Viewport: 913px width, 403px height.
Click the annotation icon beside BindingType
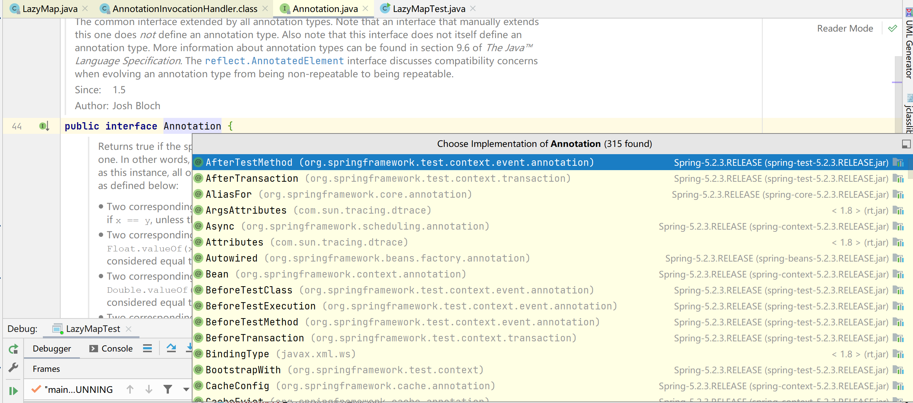pos(198,354)
